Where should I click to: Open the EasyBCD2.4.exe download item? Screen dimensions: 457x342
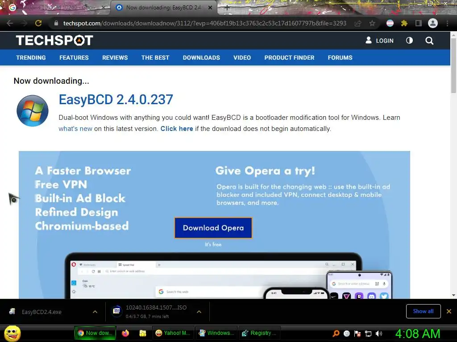(x=42, y=312)
